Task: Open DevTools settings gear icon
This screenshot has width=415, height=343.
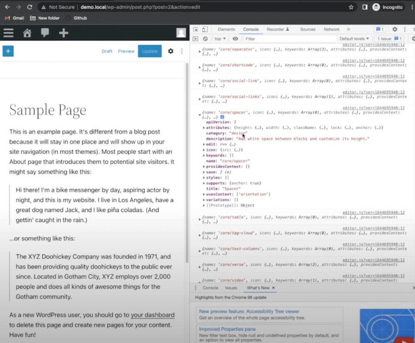Action: [x=394, y=29]
